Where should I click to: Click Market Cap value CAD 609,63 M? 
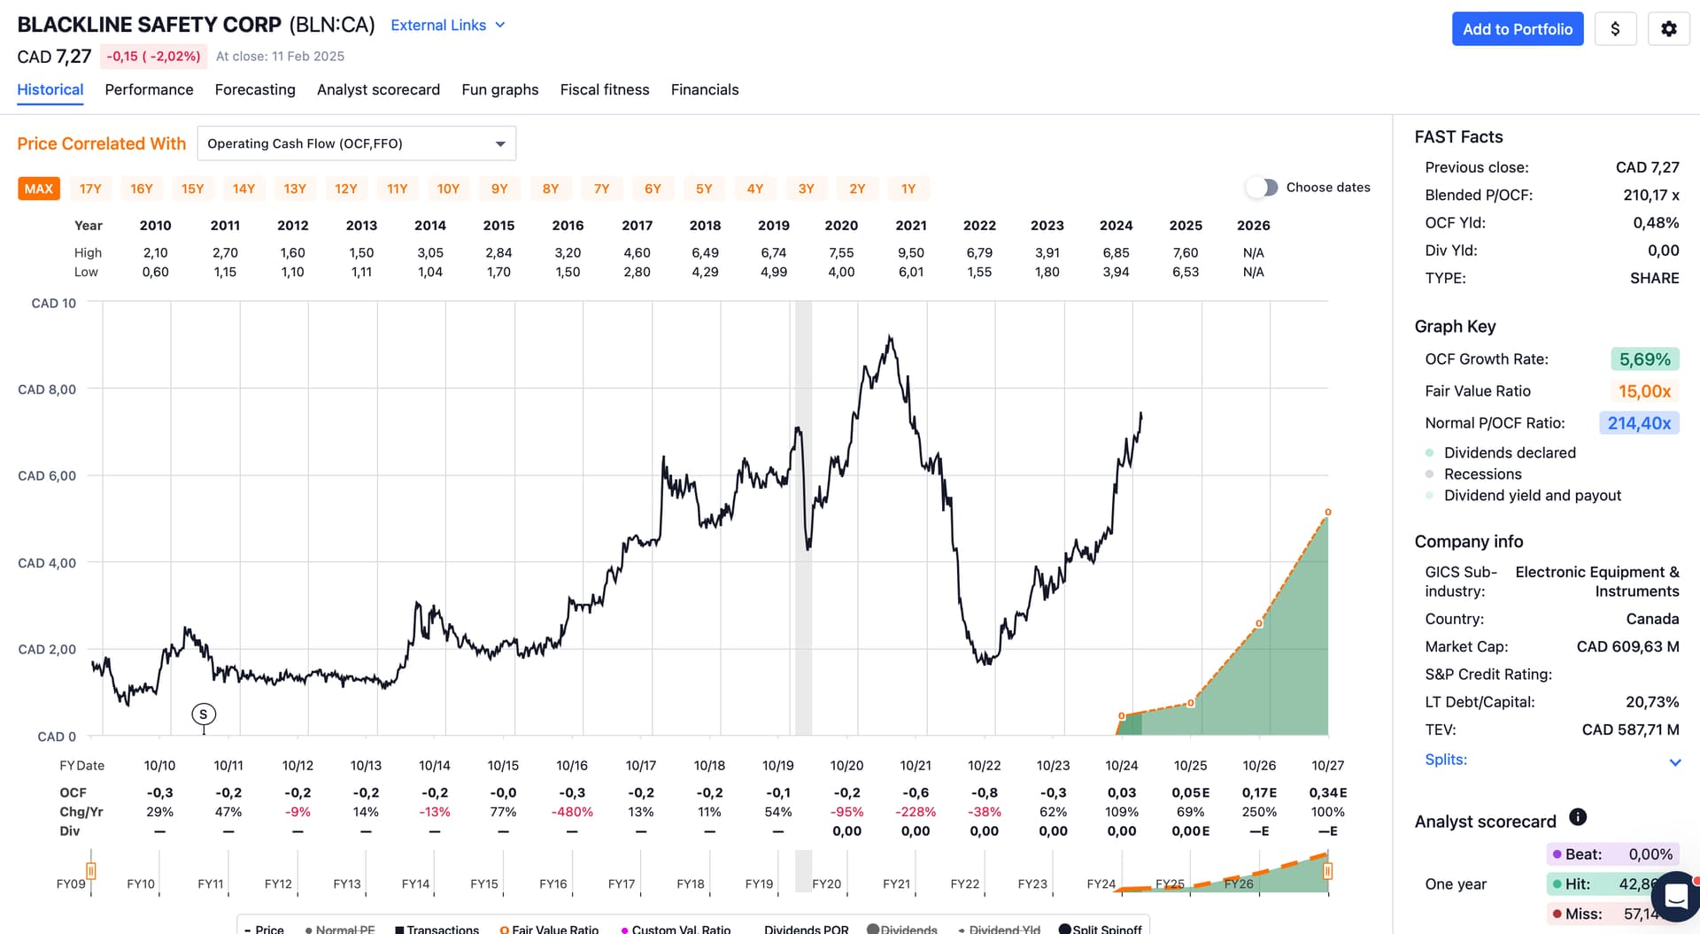pyautogui.click(x=1627, y=646)
